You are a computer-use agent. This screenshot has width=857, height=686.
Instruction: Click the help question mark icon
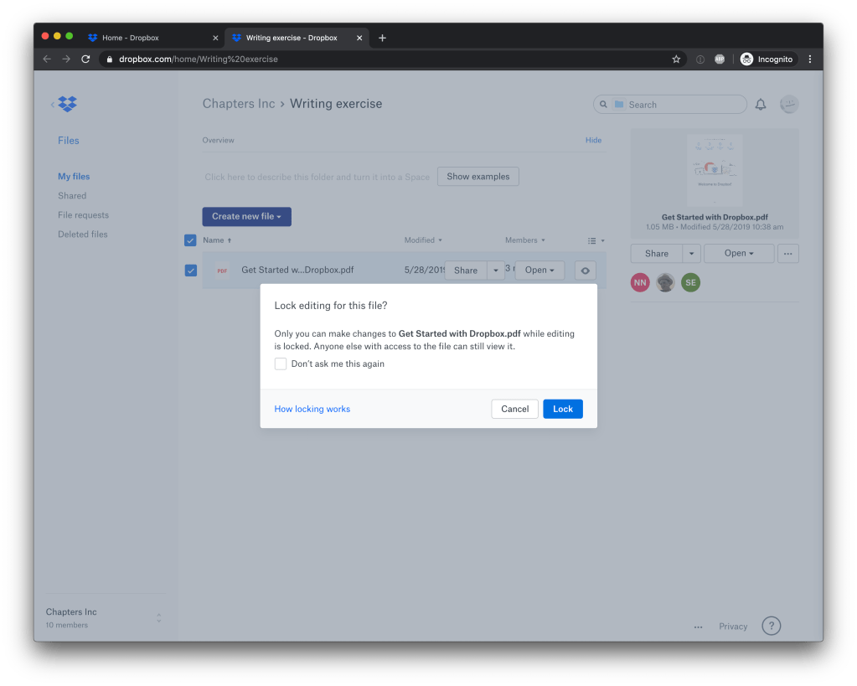click(771, 627)
